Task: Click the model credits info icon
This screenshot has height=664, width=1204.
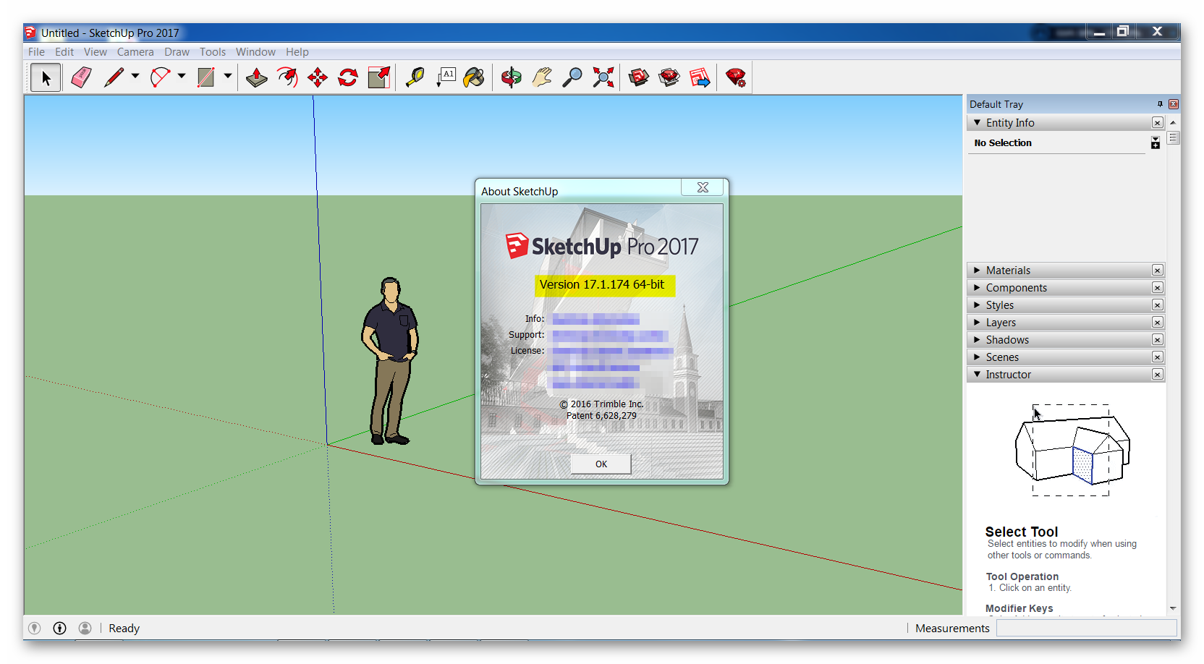Action: [59, 628]
